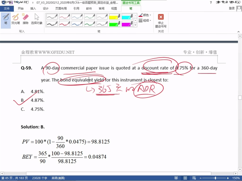Click Stop Inking (停止墨迹书写) button

(x=161, y=21)
